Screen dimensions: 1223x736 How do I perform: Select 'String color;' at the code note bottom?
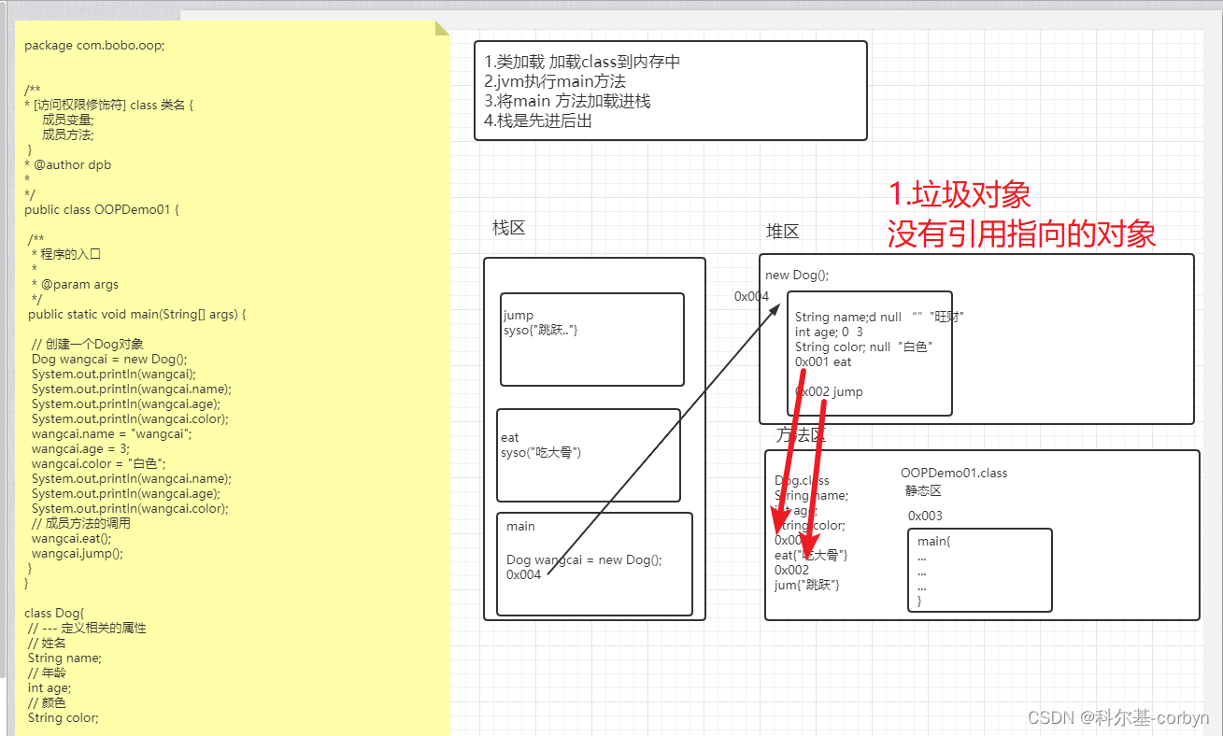[x=64, y=717]
